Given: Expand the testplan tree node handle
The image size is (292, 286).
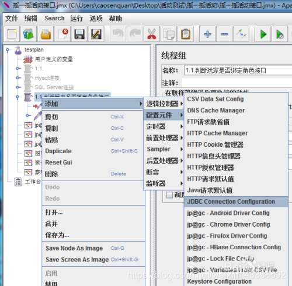Looking at the screenshot, I should [x=8, y=50].
